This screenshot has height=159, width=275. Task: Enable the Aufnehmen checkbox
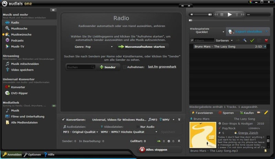click(124, 67)
